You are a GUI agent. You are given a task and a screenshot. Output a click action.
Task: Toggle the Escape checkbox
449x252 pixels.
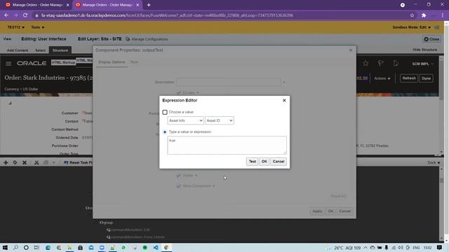(179, 93)
